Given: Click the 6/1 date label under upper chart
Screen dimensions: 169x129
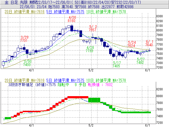Looking at the screenshot, I should [x=148, y=70].
